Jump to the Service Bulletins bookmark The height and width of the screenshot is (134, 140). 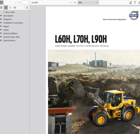click(x=10, y=33)
